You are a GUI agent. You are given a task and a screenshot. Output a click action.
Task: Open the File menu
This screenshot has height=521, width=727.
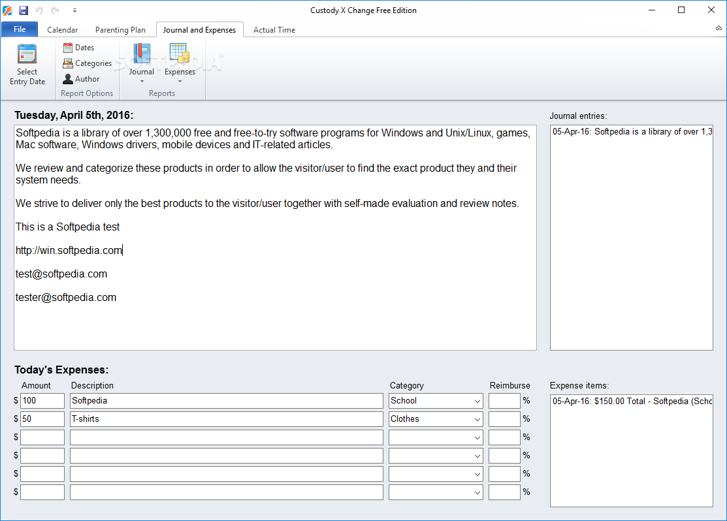tap(20, 29)
